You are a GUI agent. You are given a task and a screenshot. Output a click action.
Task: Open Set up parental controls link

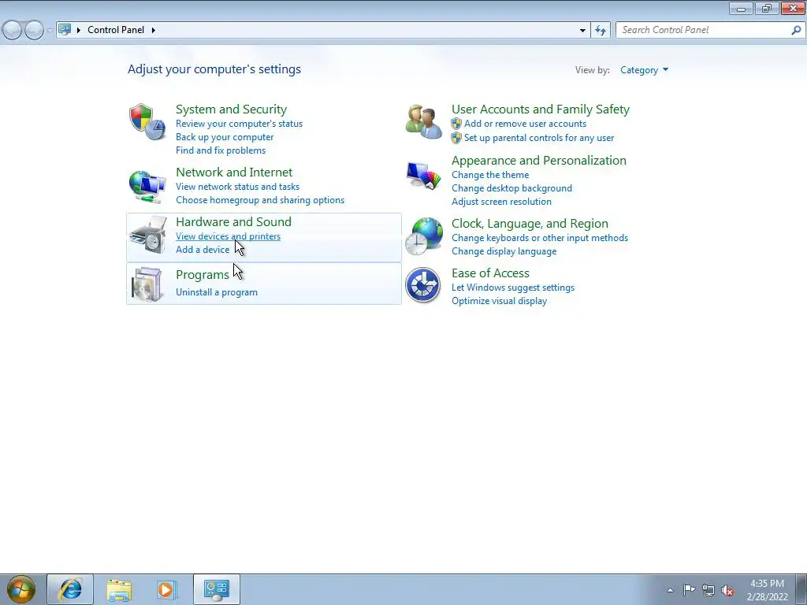(x=539, y=138)
